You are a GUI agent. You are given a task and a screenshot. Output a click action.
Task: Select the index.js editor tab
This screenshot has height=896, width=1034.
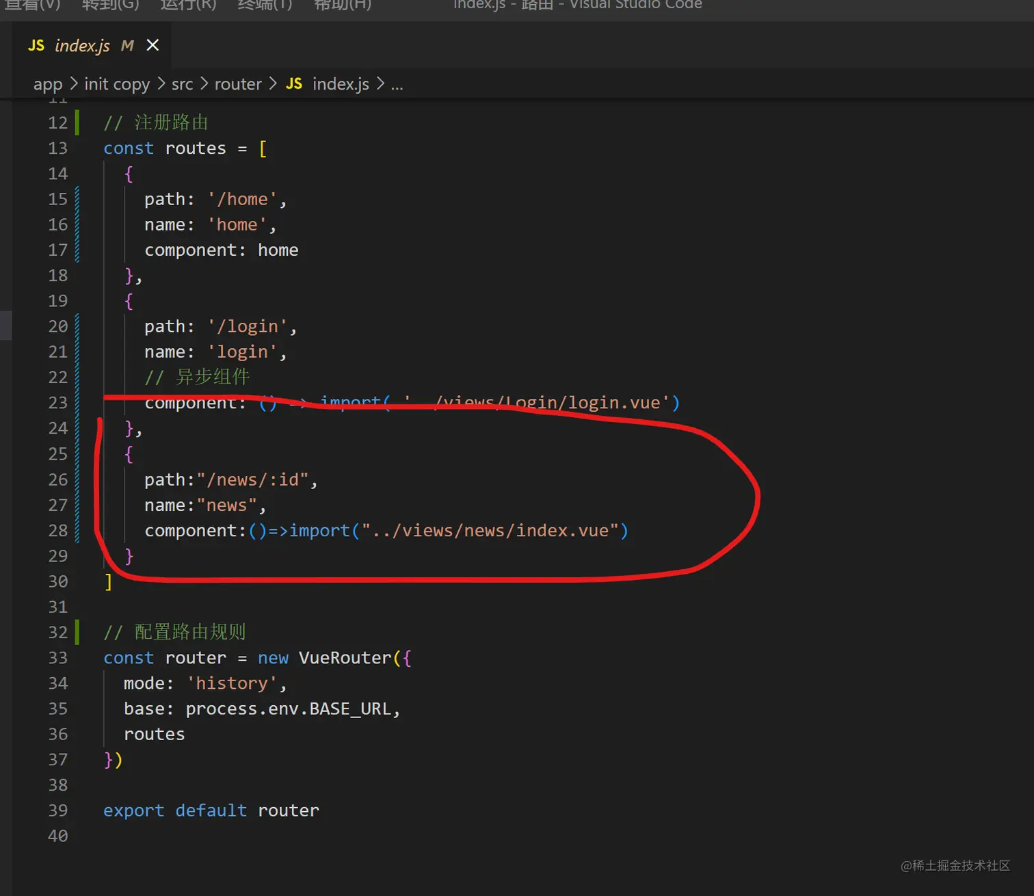(x=91, y=45)
